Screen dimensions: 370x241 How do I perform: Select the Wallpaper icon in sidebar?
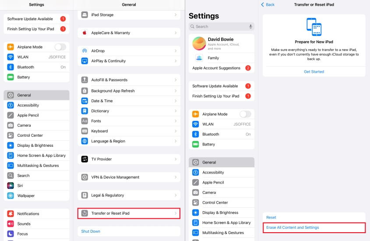pos(11,196)
